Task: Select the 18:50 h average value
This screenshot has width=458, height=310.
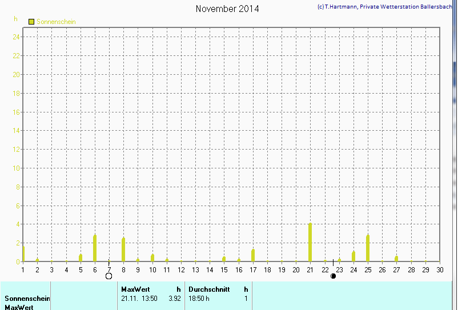Action: 199,298
